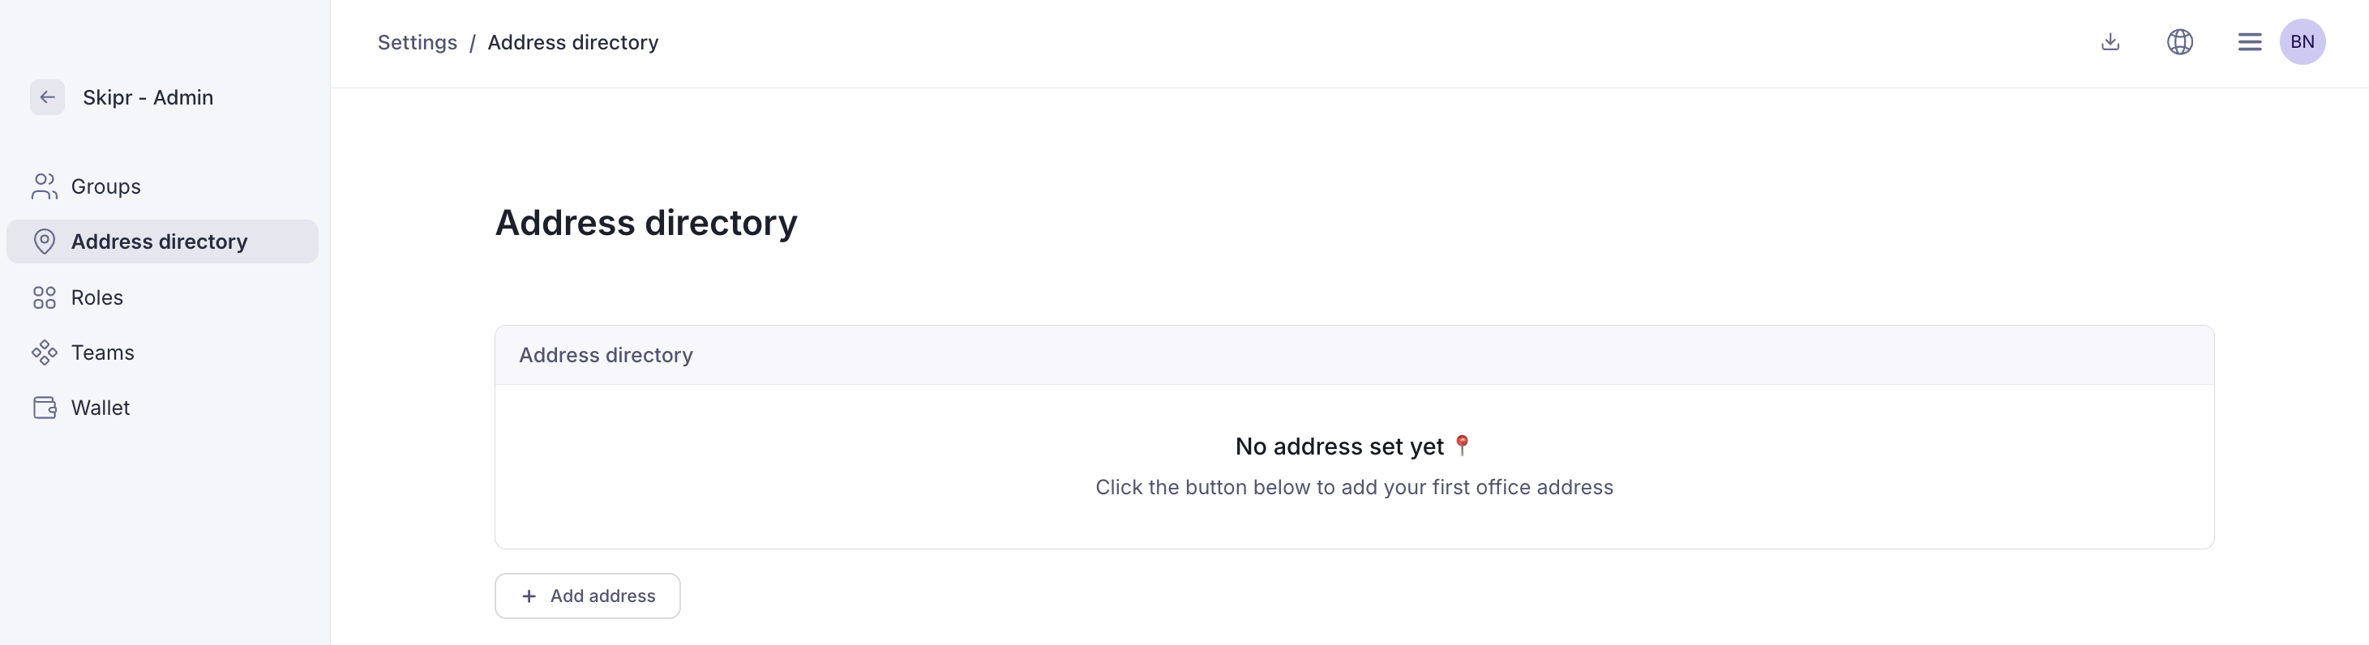The image size is (2369, 645).
Task: Open the hamburger menu
Action: click(2250, 42)
